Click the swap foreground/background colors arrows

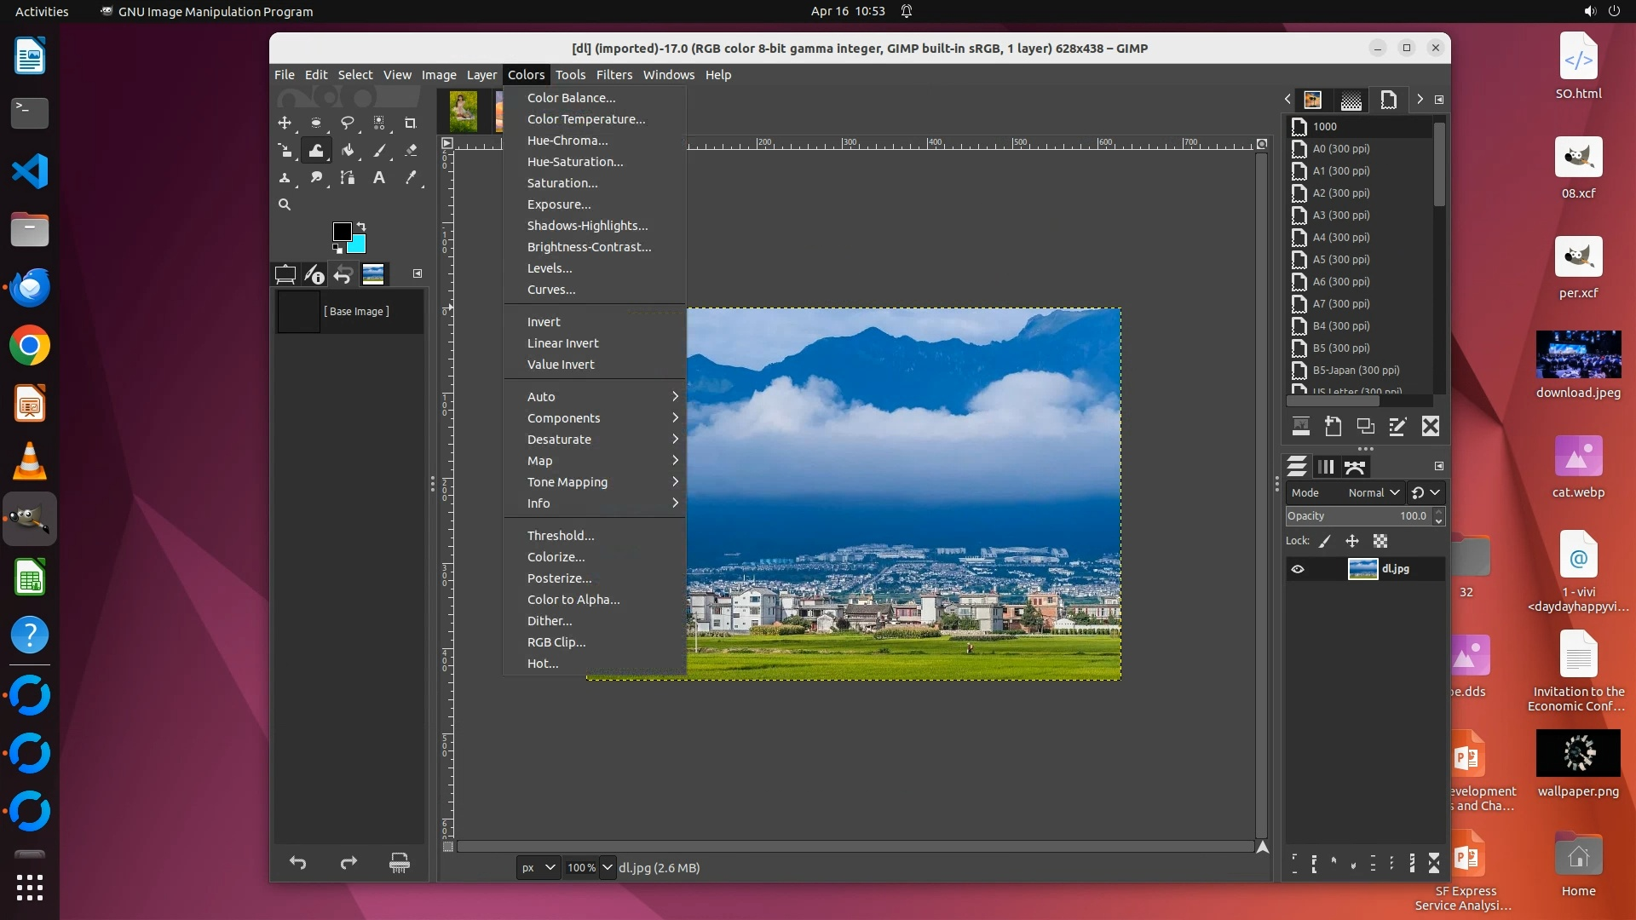pyautogui.click(x=361, y=227)
